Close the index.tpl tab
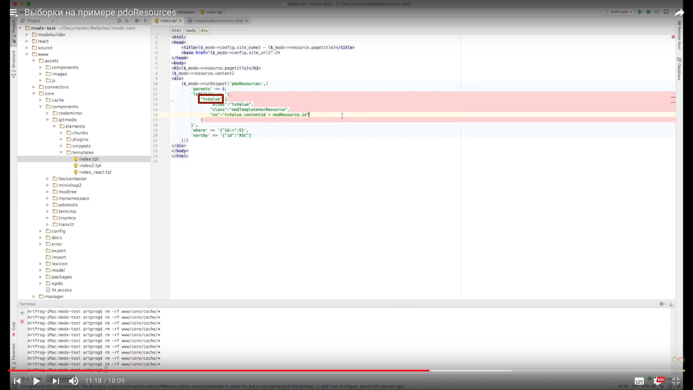The height and width of the screenshot is (390, 693). [180, 21]
